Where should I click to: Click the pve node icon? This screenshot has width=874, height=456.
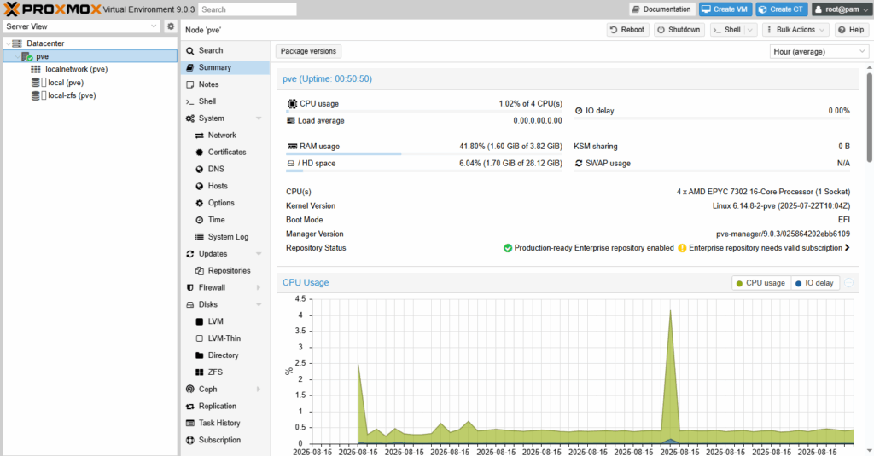26,56
